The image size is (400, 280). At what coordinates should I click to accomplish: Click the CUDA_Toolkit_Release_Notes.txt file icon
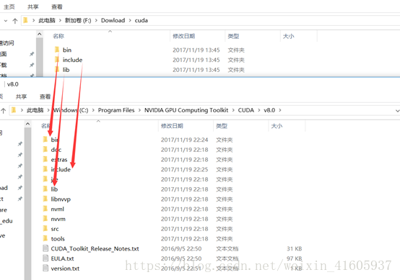(45, 248)
